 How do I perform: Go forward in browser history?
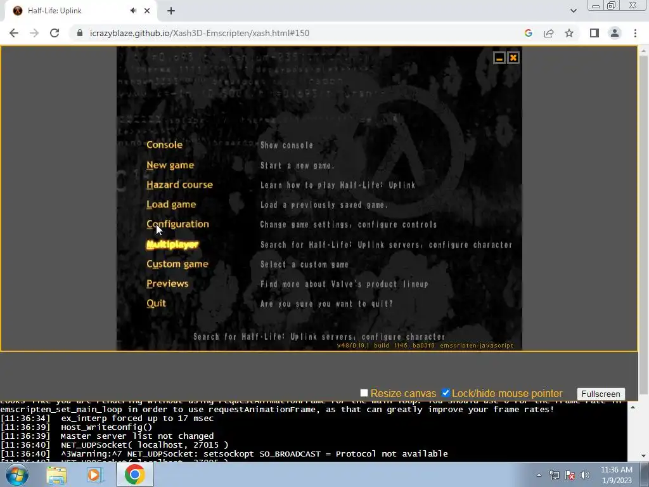(34, 33)
